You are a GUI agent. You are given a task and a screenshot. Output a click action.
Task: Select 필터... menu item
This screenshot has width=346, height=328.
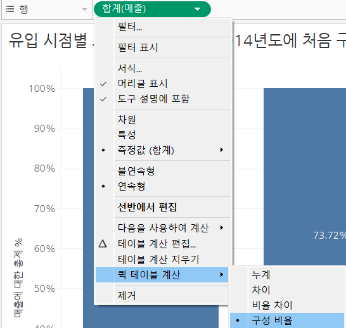tap(162, 27)
